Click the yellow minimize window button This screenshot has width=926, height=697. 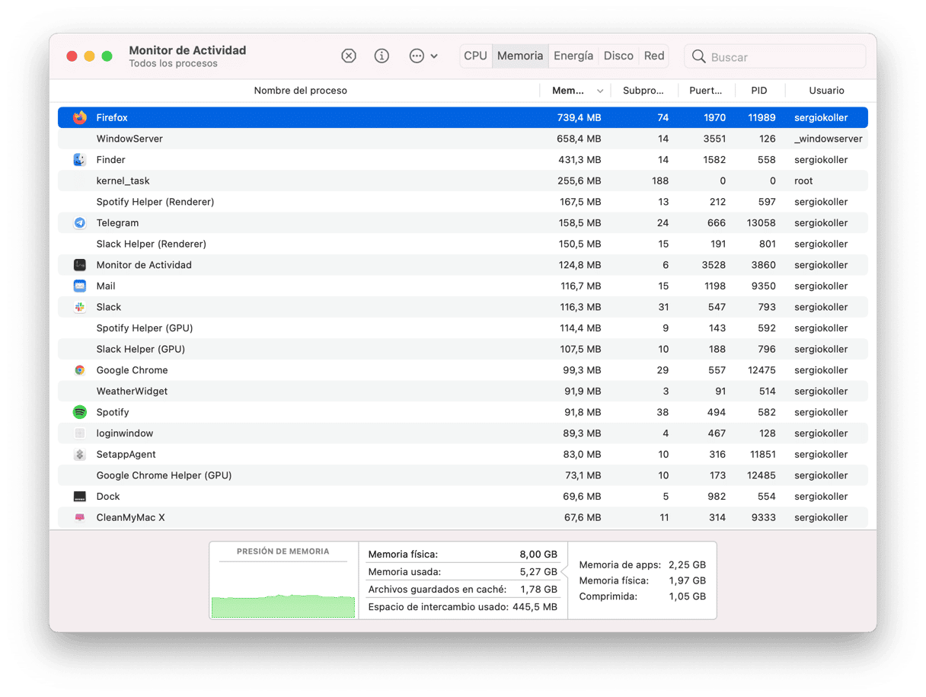pos(89,56)
